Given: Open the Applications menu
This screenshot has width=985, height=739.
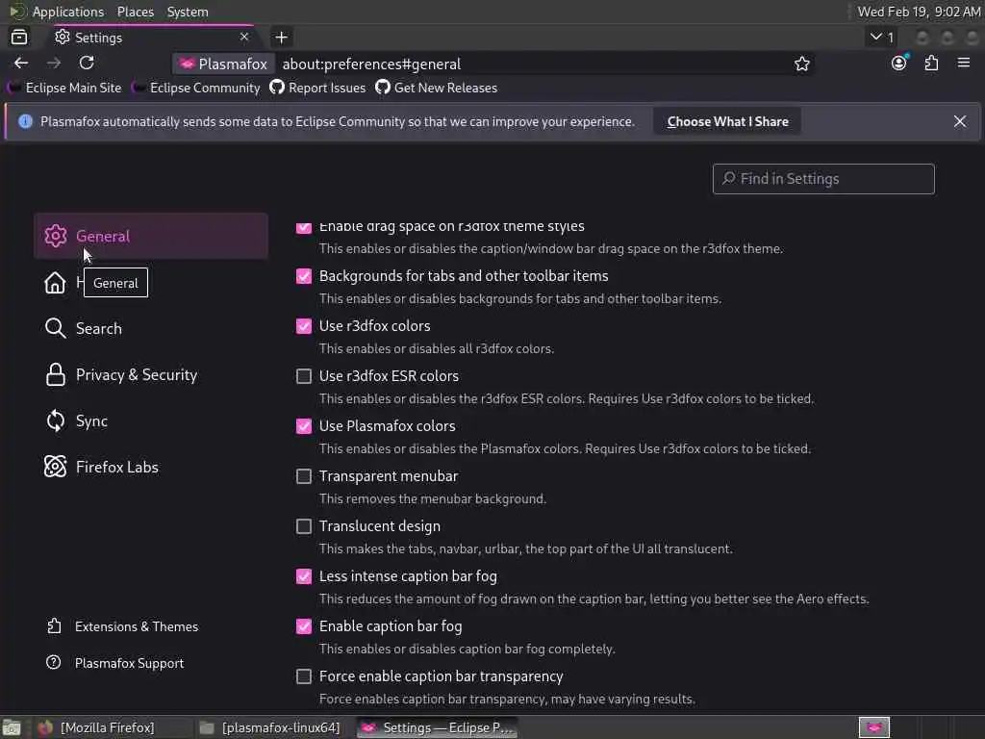Looking at the screenshot, I should [x=68, y=12].
